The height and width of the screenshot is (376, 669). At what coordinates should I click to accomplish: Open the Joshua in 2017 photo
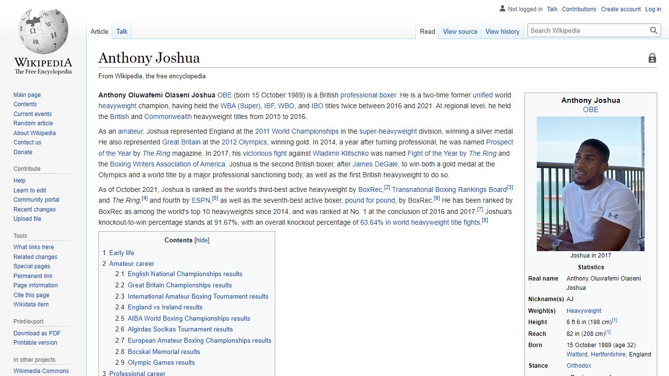tap(591, 184)
